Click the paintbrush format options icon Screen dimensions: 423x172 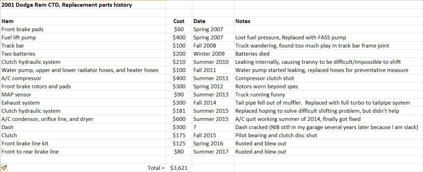pos(4,167)
